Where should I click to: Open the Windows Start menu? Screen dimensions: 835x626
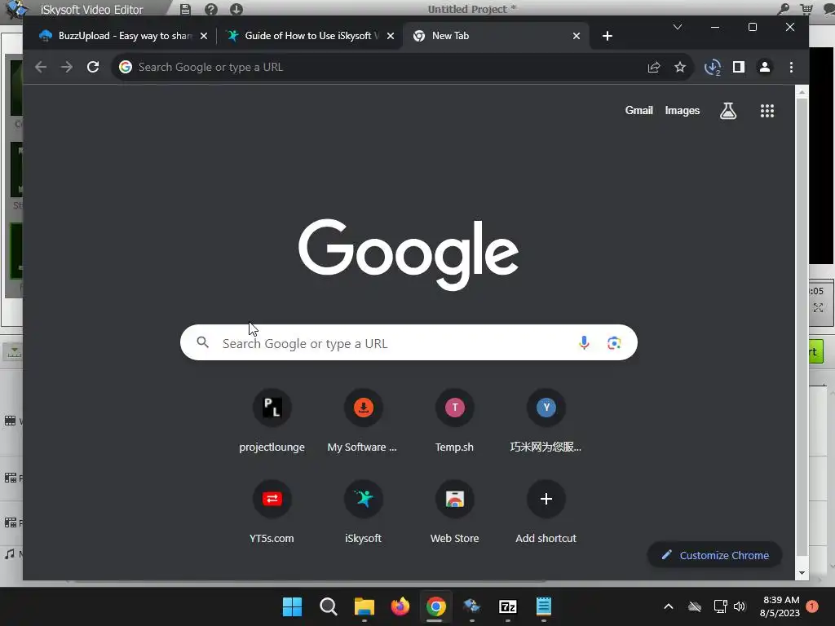[x=292, y=606]
